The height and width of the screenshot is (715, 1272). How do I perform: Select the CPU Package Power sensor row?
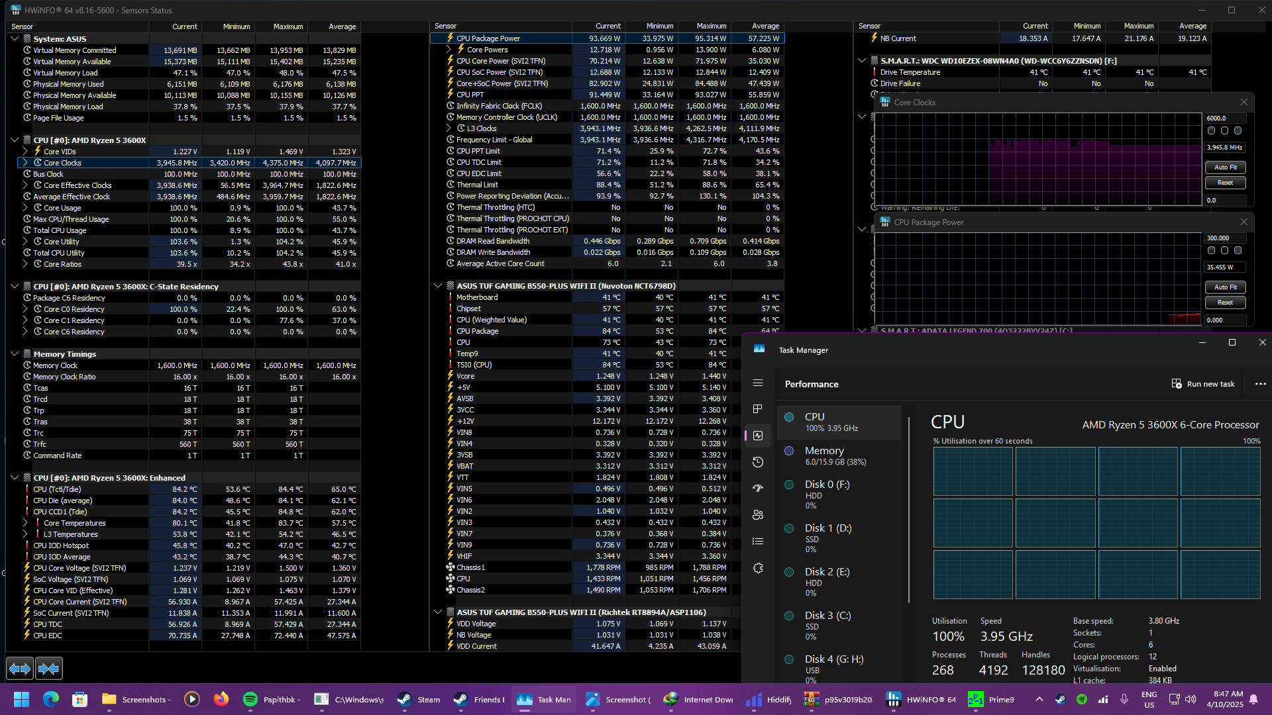(608, 38)
